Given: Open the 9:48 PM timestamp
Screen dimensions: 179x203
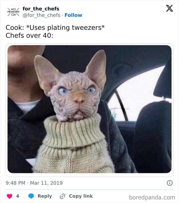Looking at the screenshot, I should pyautogui.click(x=15, y=183).
